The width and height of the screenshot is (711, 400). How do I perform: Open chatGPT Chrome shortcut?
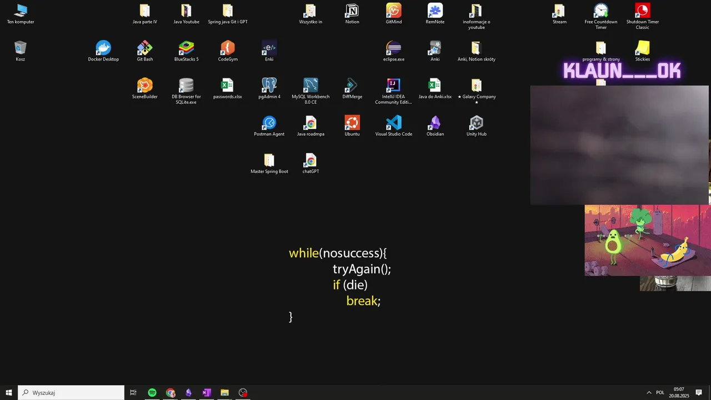click(x=311, y=163)
